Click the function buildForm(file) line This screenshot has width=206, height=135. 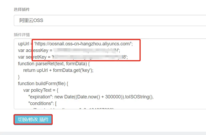(x=43, y=84)
